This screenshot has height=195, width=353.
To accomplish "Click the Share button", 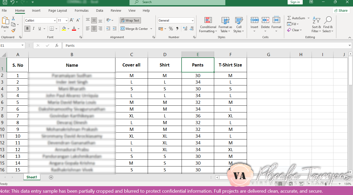I will [x=341, y=10].
